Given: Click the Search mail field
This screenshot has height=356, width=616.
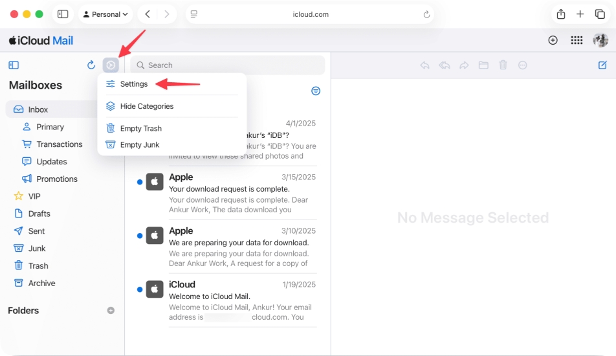Looking at the screenshot, I should tap(228, 65).
